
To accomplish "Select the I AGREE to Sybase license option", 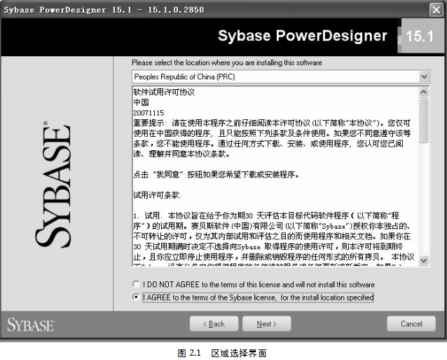I will [136, 298].
